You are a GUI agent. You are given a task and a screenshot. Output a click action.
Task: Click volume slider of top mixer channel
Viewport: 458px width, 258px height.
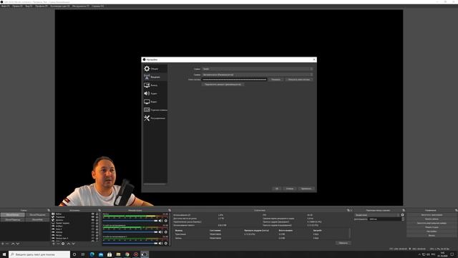click(130, 221)
